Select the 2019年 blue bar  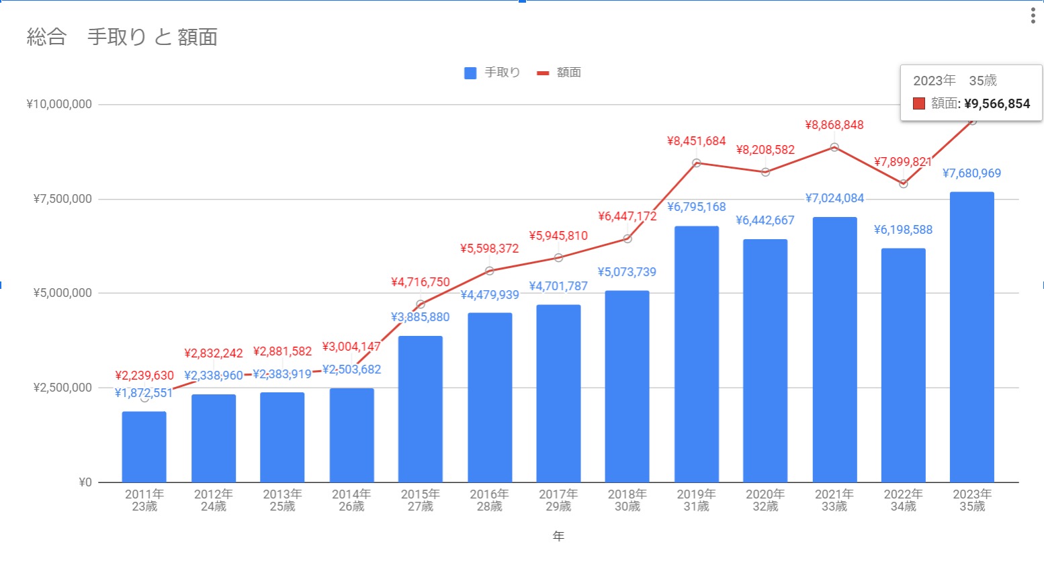[x=697, y=354]
